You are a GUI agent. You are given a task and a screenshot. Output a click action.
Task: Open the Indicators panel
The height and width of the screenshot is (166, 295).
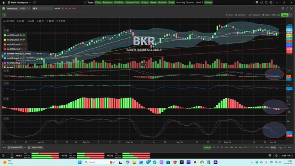254,15
